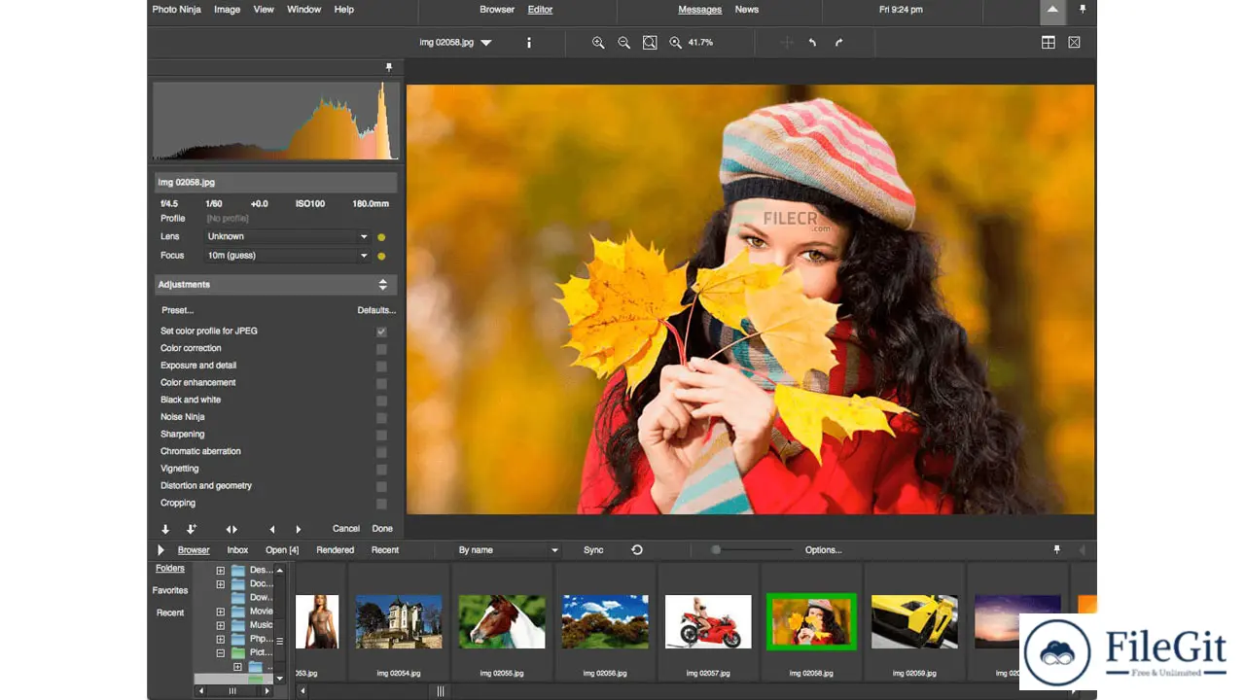Image resolution: width=1245 pixels, height=700 pixels.
Task: Expand Adjustments header up-down arrows
Action: pyautogui.click(x=382, y=285)
